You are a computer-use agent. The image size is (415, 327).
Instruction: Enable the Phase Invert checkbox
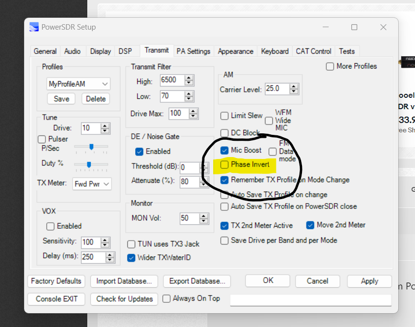tap(225, 164)
